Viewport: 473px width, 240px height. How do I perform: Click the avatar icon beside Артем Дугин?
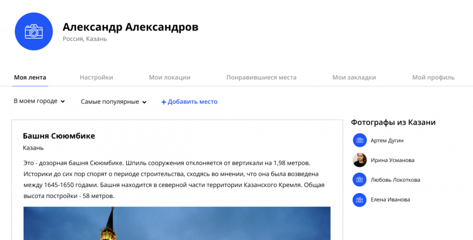coord(359,140)
